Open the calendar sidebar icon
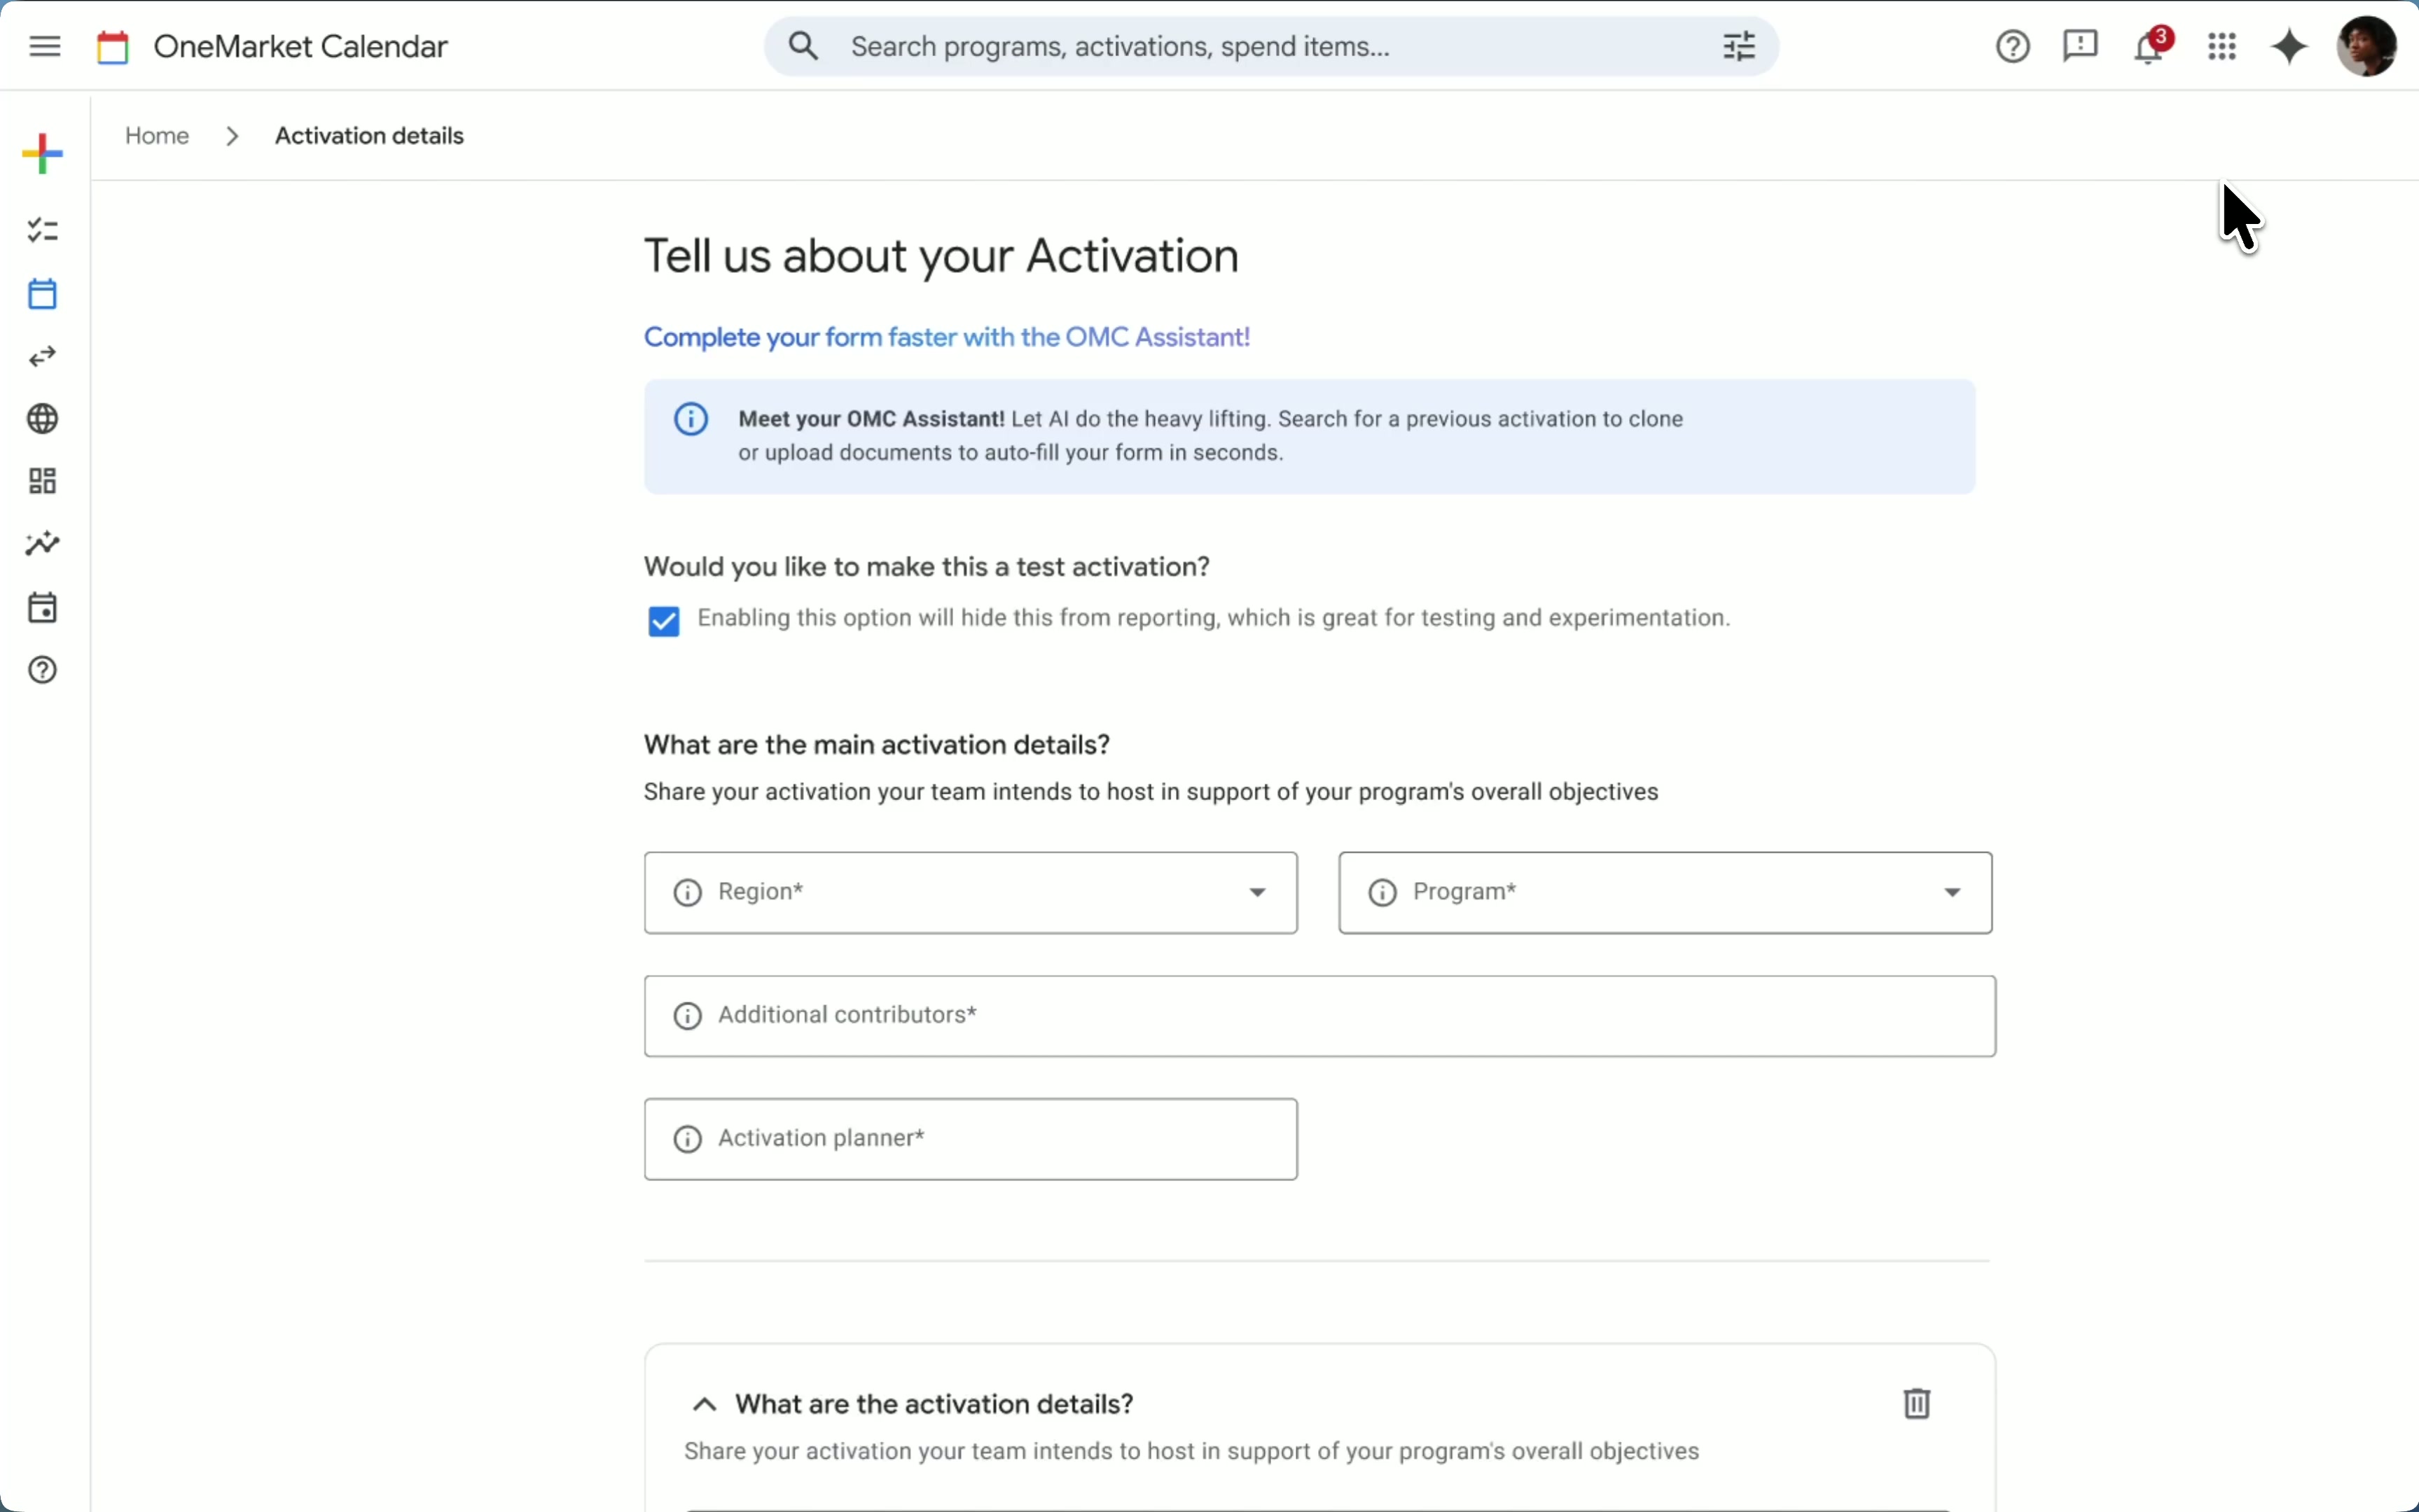 click(x=43, y=294)
